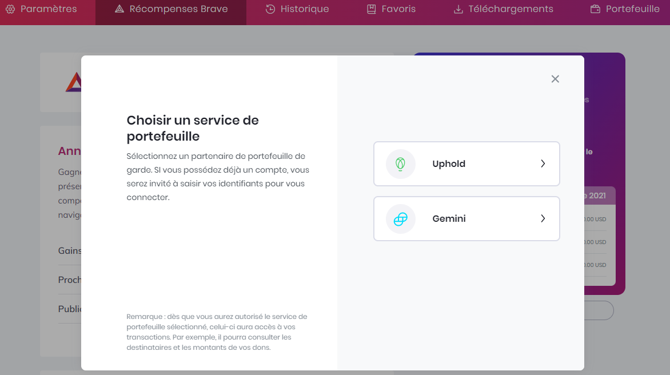
Task: Switch to the Téléchargements tab
Action: [x=511, y=9]
